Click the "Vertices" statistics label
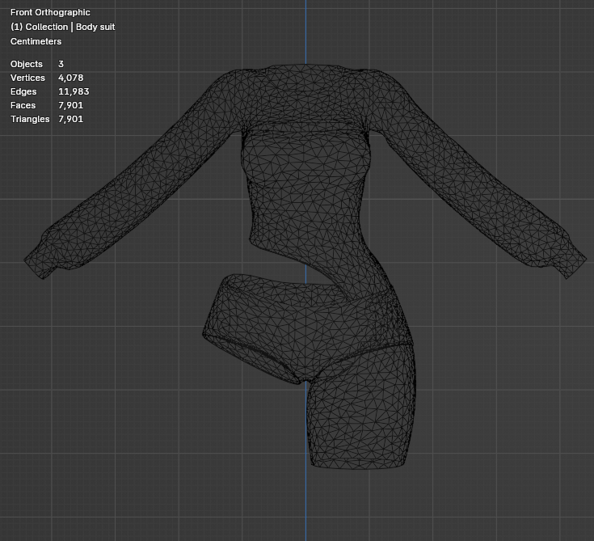The height and width of the screenshot is (541, 594). [27, 78]
